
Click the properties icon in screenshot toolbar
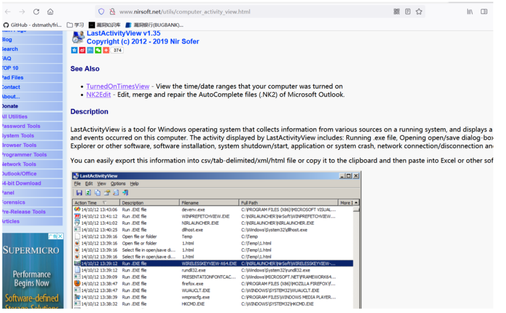[107, 193]
